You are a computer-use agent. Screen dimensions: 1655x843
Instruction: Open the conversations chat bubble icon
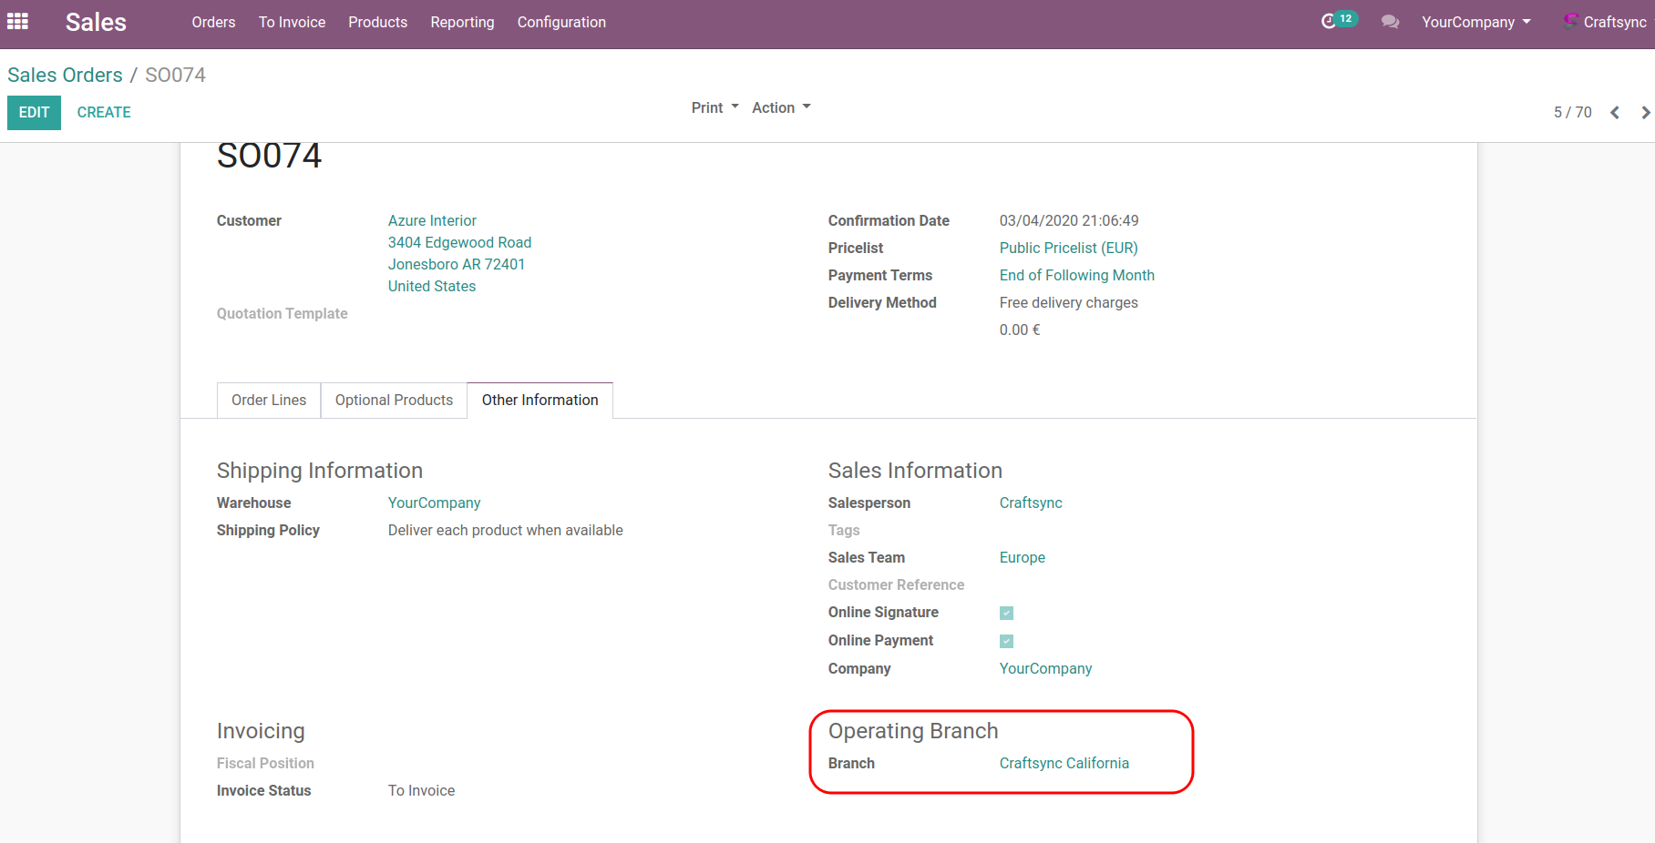coord(1390,22)
